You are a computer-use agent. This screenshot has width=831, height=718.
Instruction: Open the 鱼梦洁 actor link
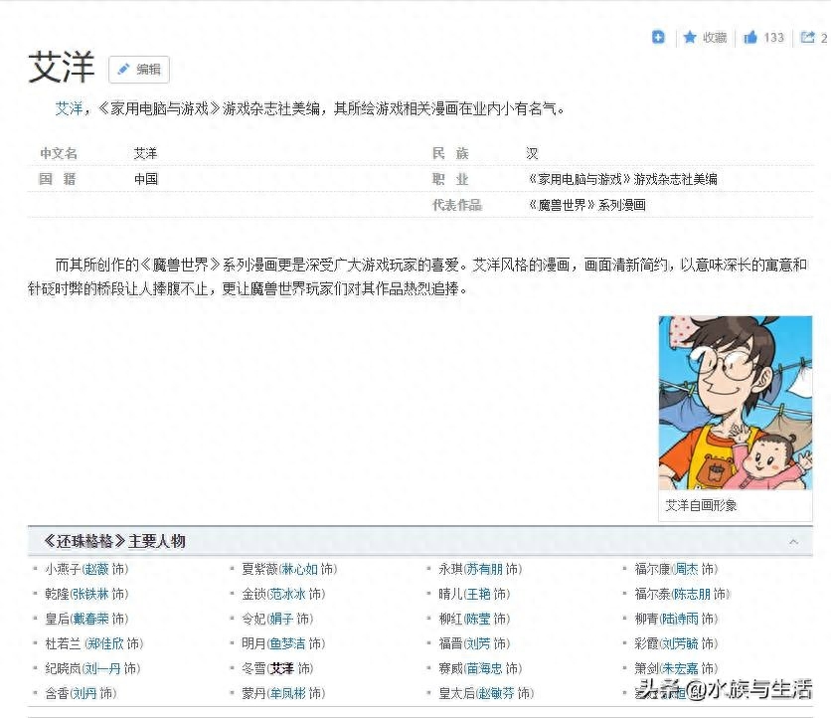(x=288, y=643)
